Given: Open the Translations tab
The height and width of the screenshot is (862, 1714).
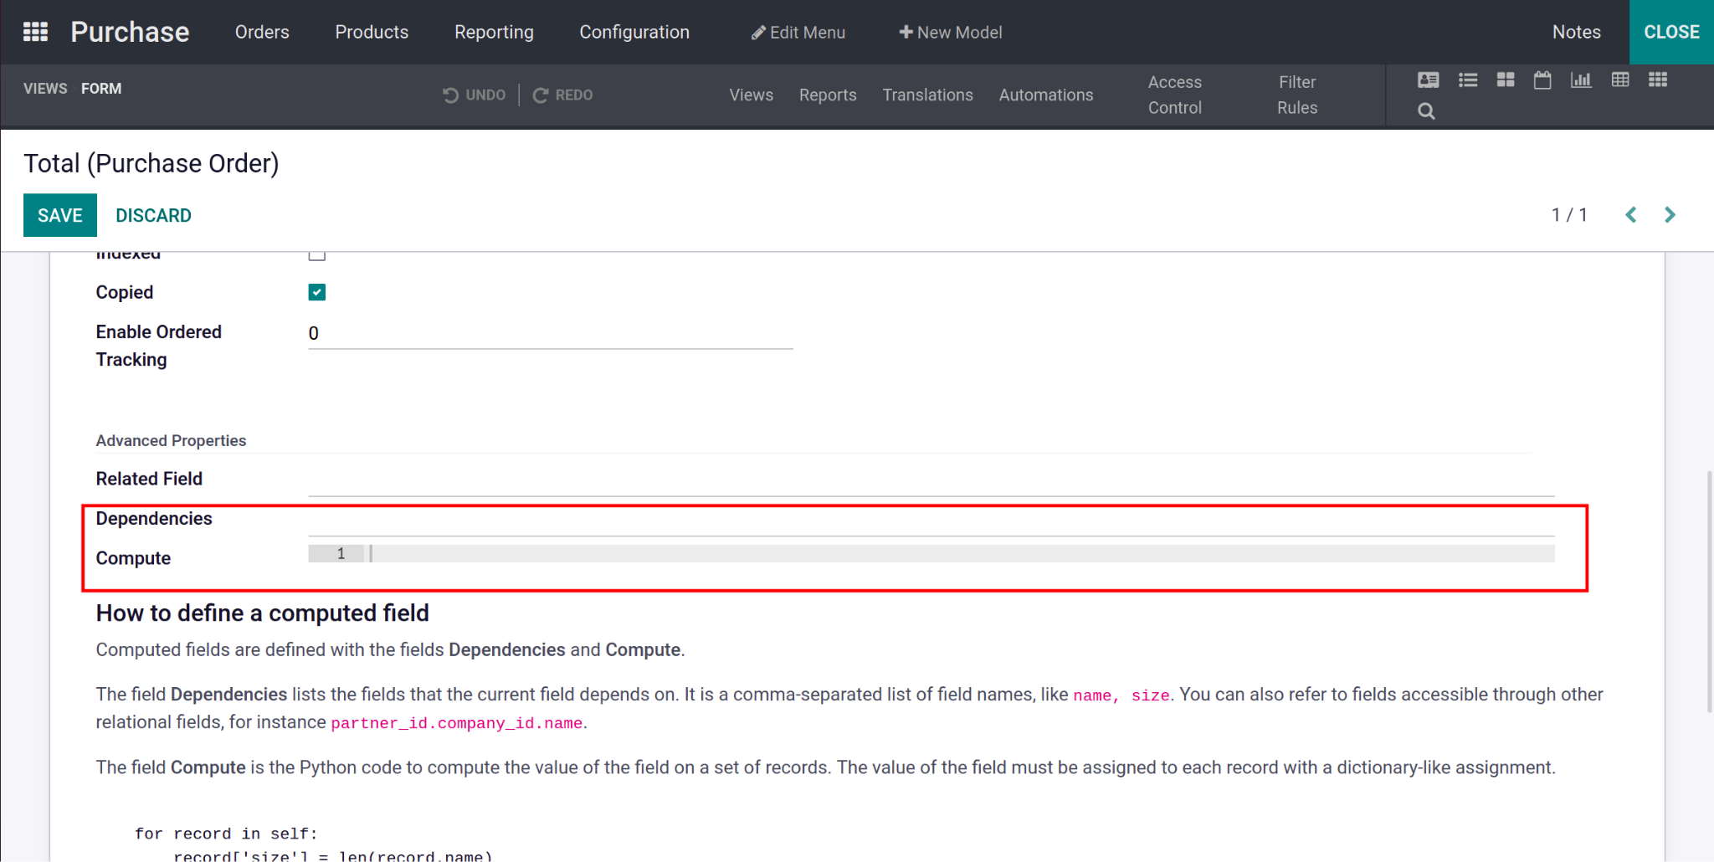Looking at the screenshot, I should click(x=928, y=95).
